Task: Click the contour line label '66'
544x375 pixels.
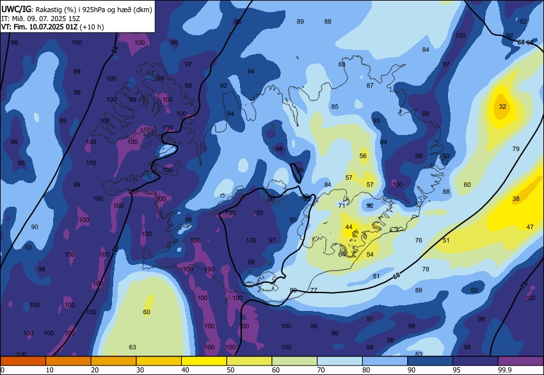Action: tap(116, 248)
